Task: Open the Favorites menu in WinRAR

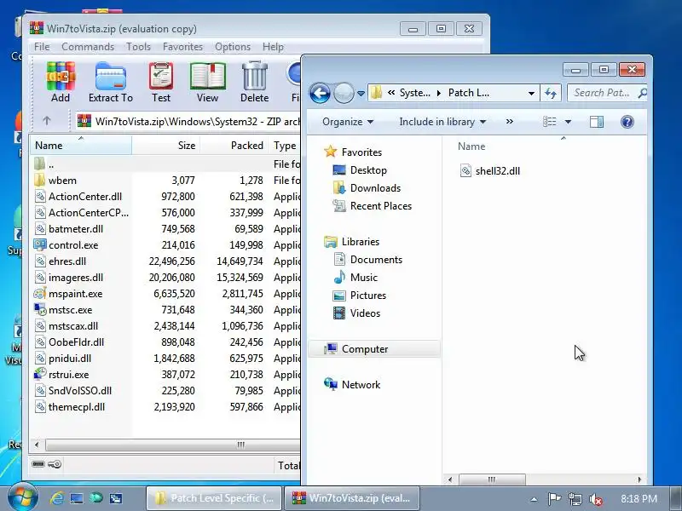Action: pyautogui.click(x=182, y=47)
